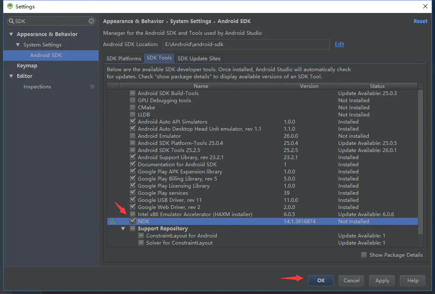Image resolution: width=435 pixels, height=294 pixels.
Task: Click the SDK tools list scrollbar
Action: (421, 162)
